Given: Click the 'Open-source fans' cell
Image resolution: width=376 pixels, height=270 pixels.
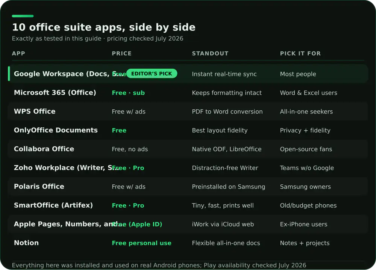Looking at the screenshot, I should (x=306, y=149).
